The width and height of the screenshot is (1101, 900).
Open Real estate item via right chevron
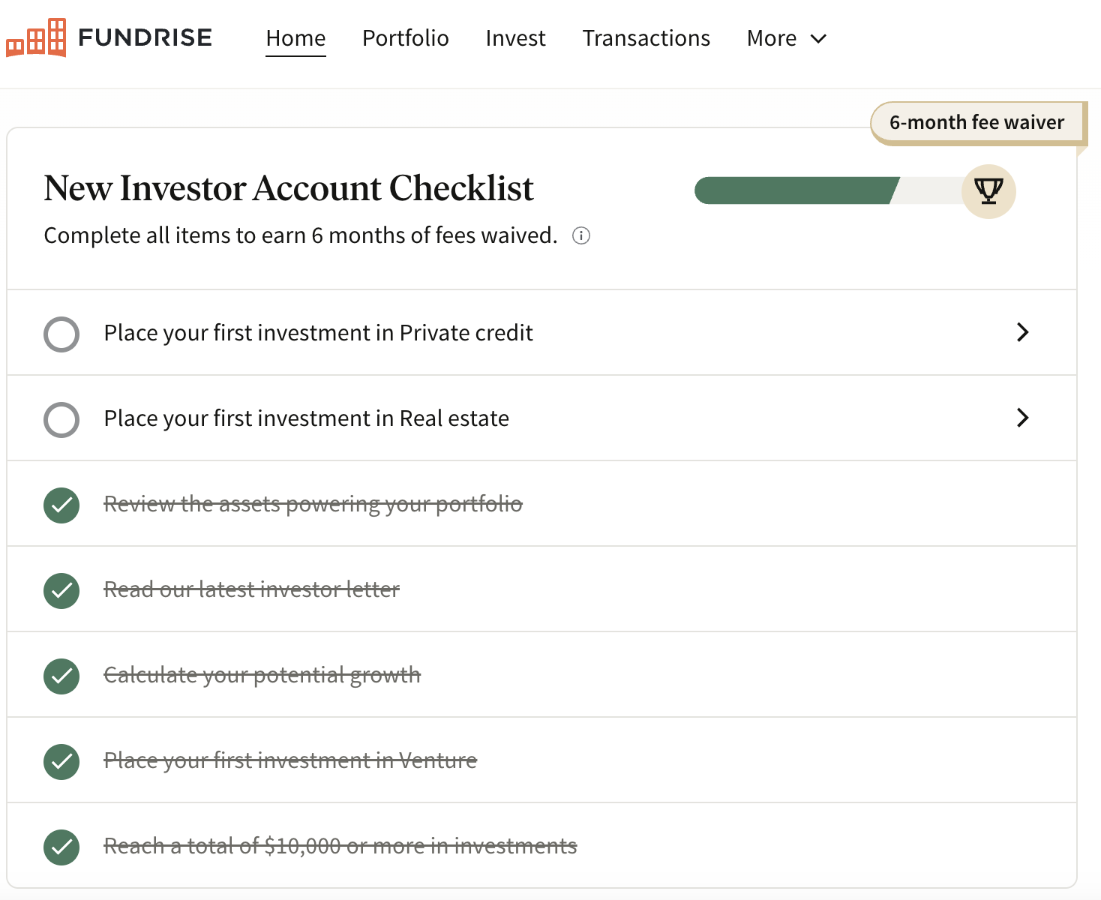click(x=1022, y=418)
